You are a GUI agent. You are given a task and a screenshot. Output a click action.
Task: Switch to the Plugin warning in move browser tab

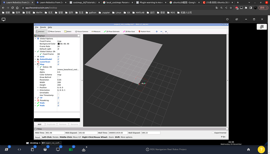151,2
